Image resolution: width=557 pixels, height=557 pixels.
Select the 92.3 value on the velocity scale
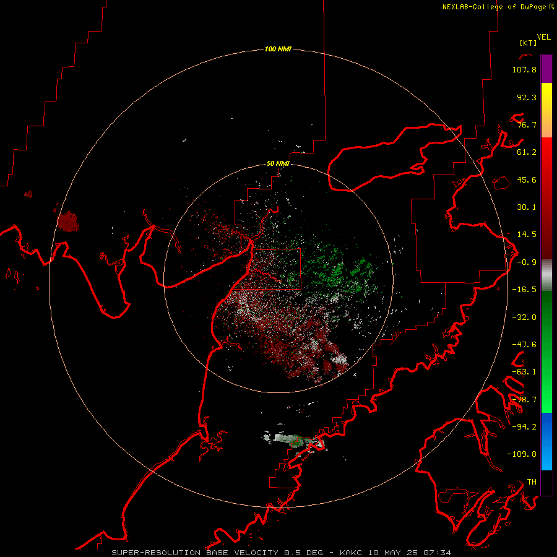527,97
